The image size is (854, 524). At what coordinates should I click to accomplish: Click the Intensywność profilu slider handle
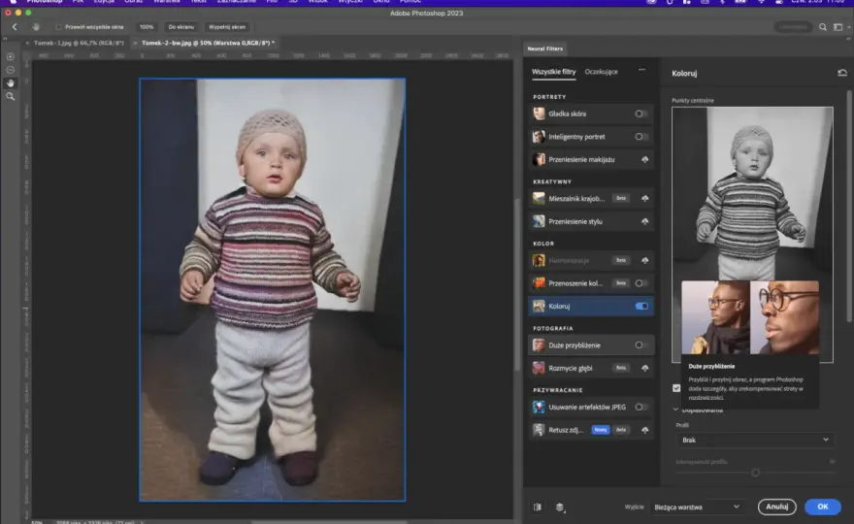coord(755,473)
